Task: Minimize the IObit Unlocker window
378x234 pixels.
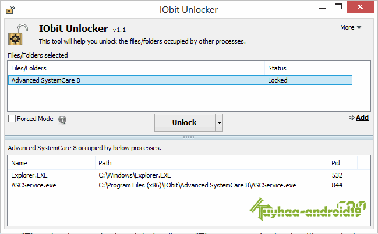Action: (x=322, y=8)
